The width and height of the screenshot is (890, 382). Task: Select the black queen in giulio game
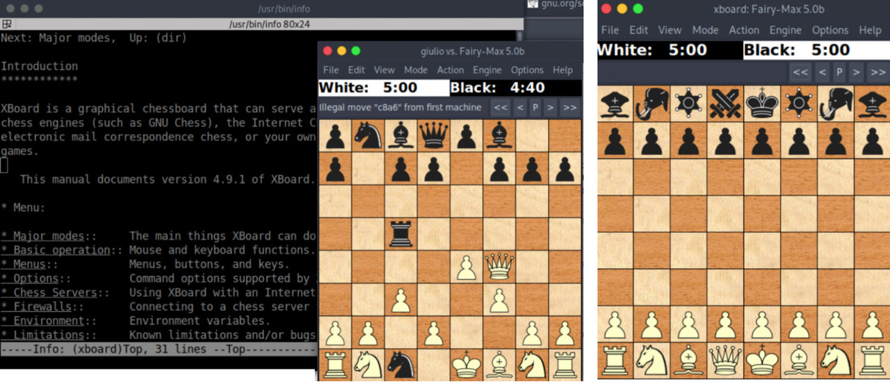(433, 136)
